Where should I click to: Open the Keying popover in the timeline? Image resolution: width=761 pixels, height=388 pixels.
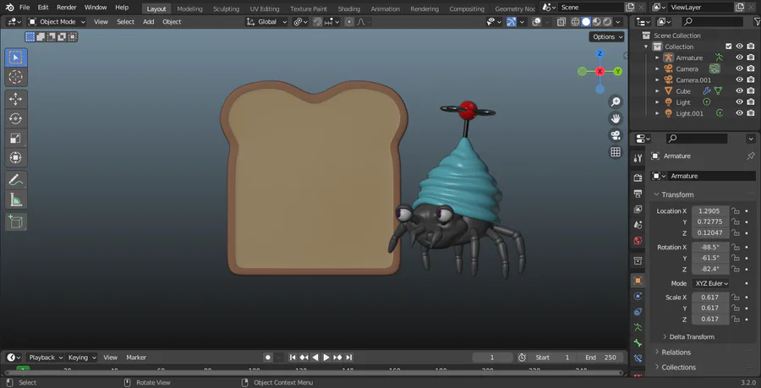(82, 358)
